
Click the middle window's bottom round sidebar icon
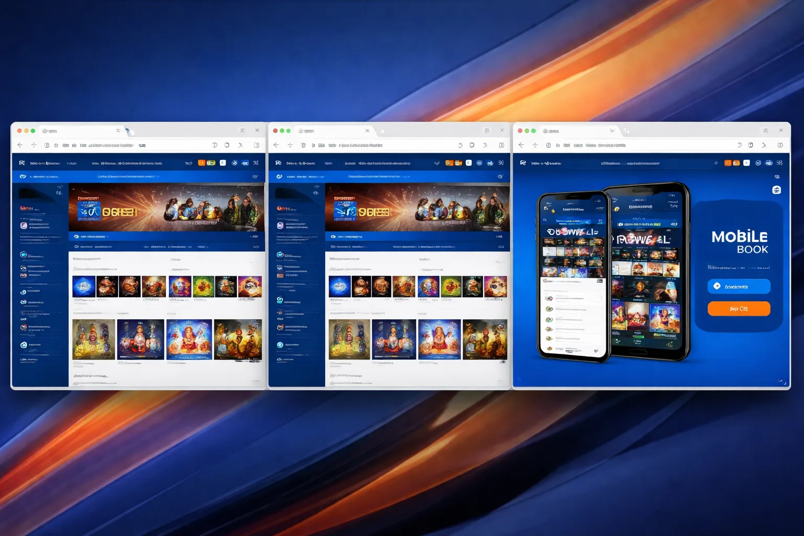click(x=280, y=345)
